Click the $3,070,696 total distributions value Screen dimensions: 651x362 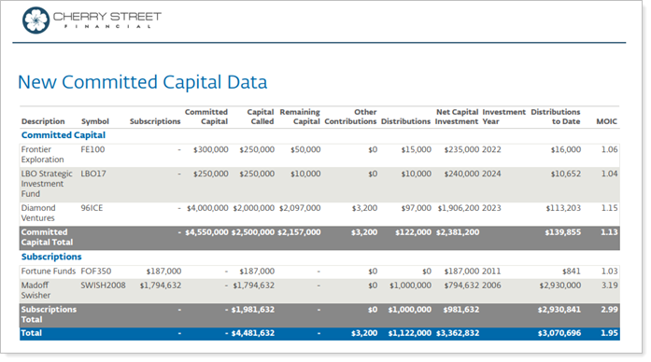click(559, 333)
